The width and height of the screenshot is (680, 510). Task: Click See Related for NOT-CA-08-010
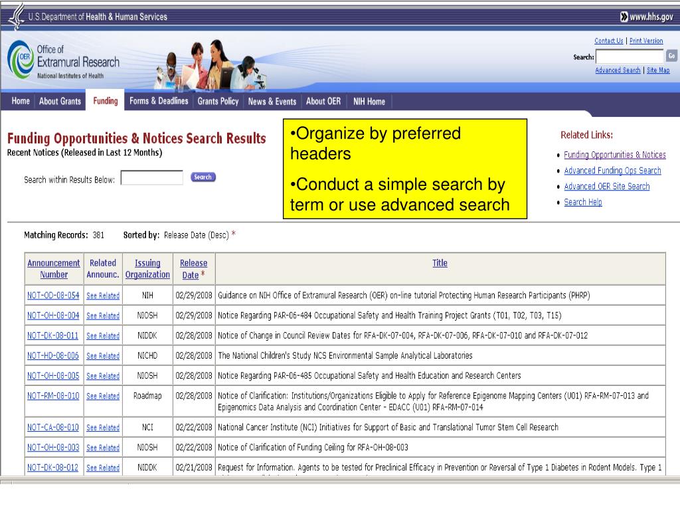point(103,428)
